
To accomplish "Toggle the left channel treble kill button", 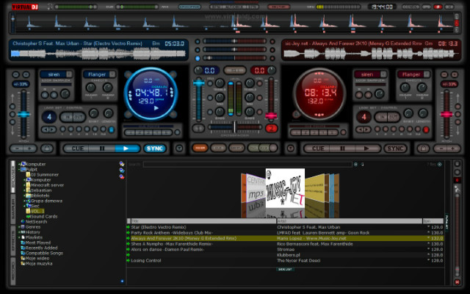I will point(210,84).
